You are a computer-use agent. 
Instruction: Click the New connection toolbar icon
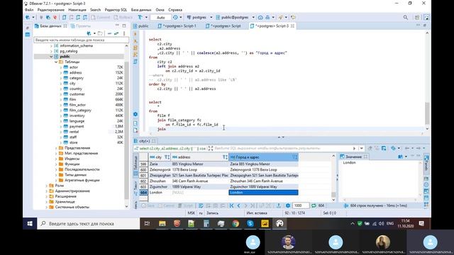pyautogui.click(x=28, y=17)
